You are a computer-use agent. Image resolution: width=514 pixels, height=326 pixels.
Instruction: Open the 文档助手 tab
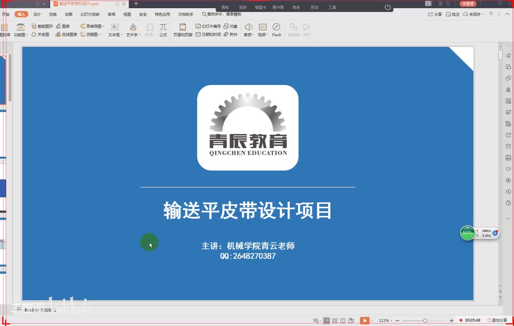[185, 14]
